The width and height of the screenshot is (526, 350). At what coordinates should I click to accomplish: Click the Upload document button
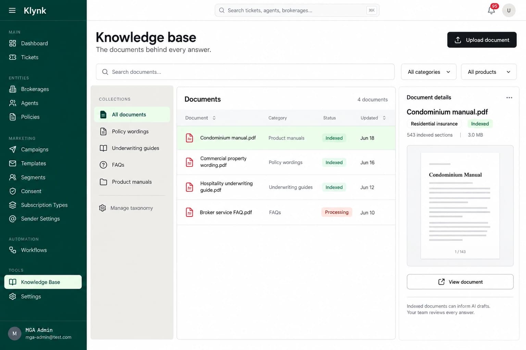(x=481, y=40)
